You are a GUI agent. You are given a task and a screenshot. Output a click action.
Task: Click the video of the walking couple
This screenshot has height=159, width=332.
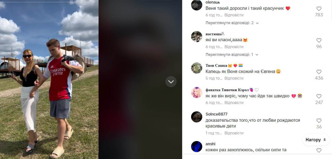[49, 79]
